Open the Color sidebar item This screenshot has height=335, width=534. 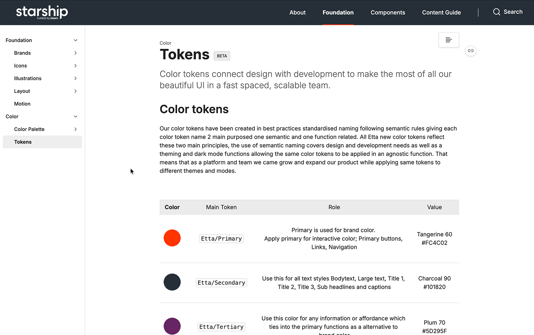point(12,116)
